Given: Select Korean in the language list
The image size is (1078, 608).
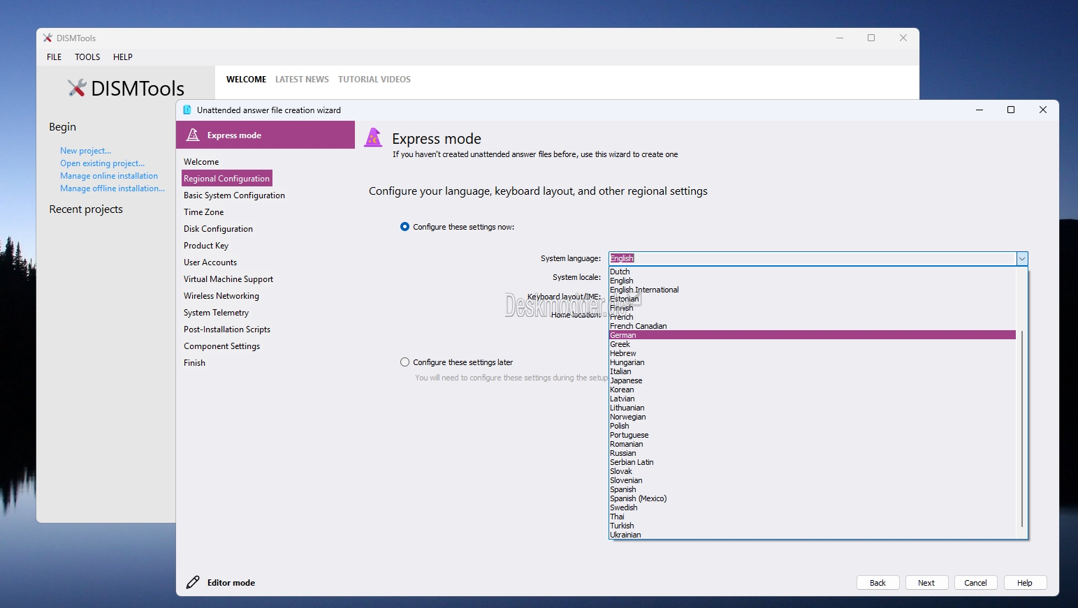Looking at the screenshot, I should click(813, 390).
